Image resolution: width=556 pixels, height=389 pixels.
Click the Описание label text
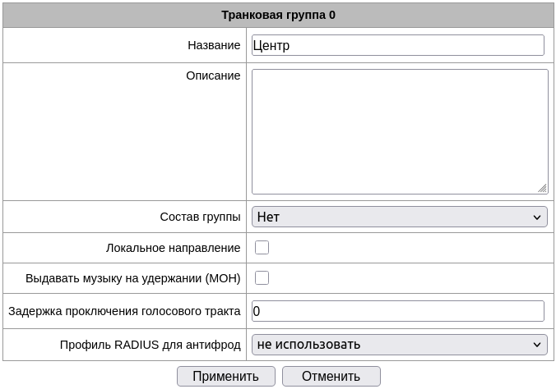[x=213, y=76]
